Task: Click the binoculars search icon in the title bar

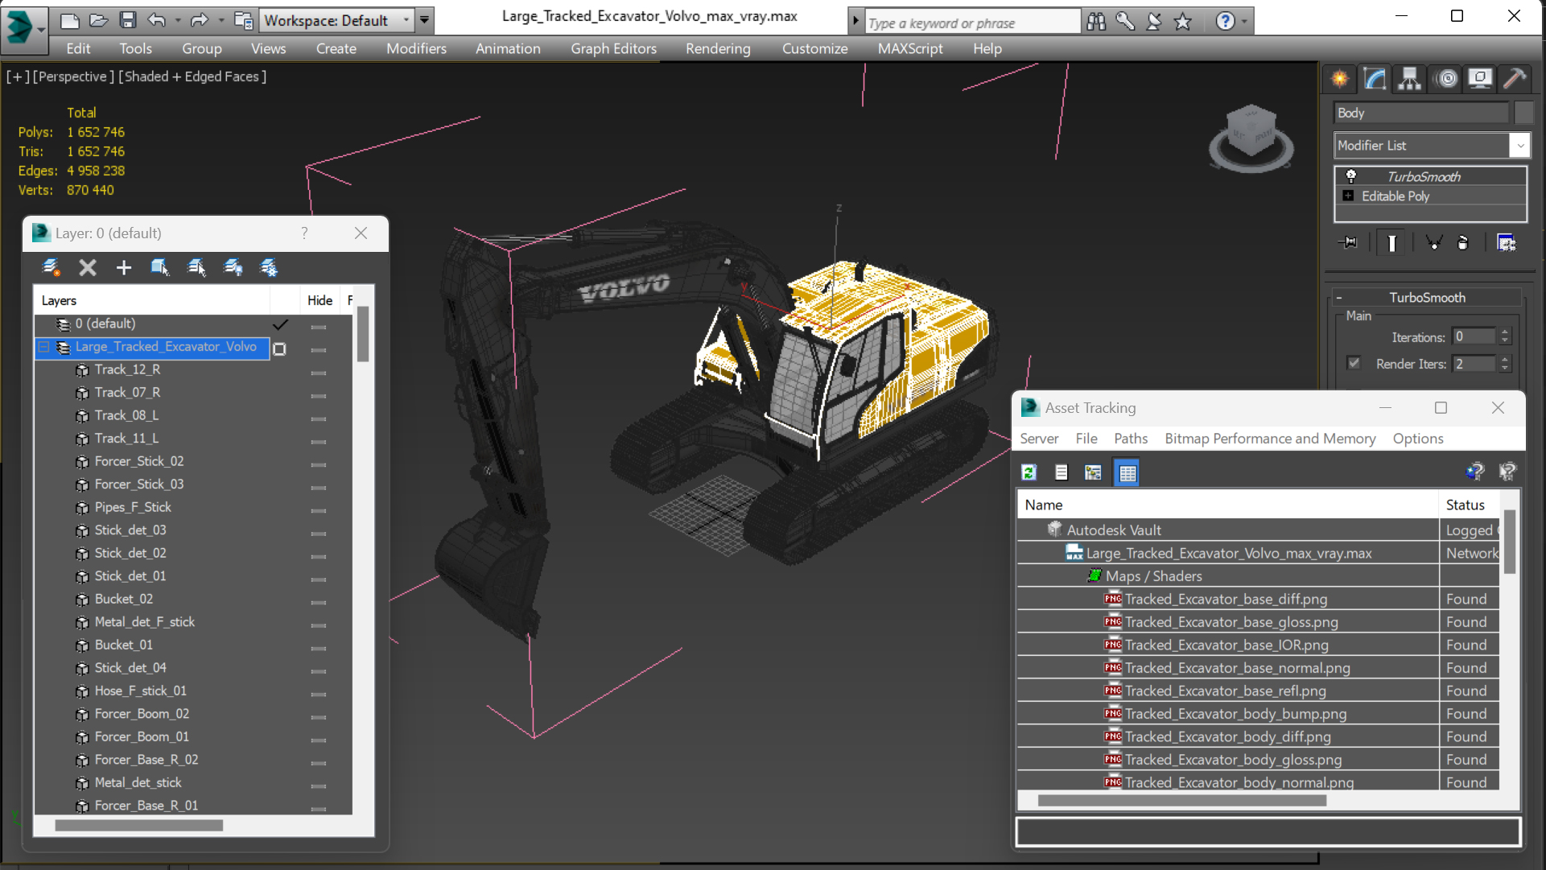Action: point(1096,22)
